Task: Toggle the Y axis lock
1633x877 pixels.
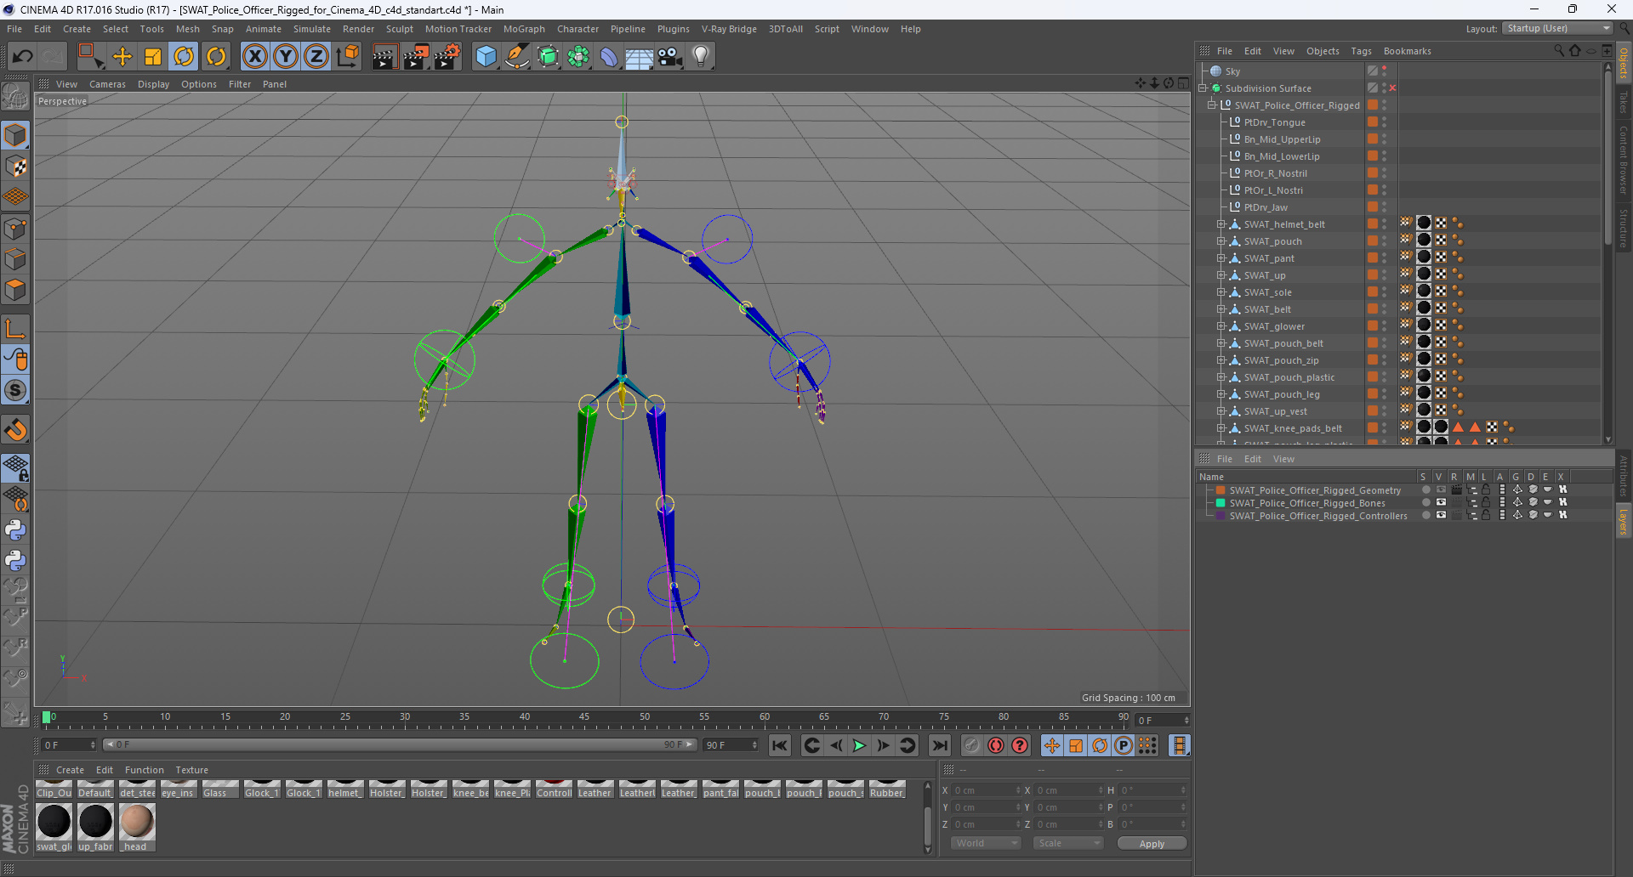Action: 286,57
